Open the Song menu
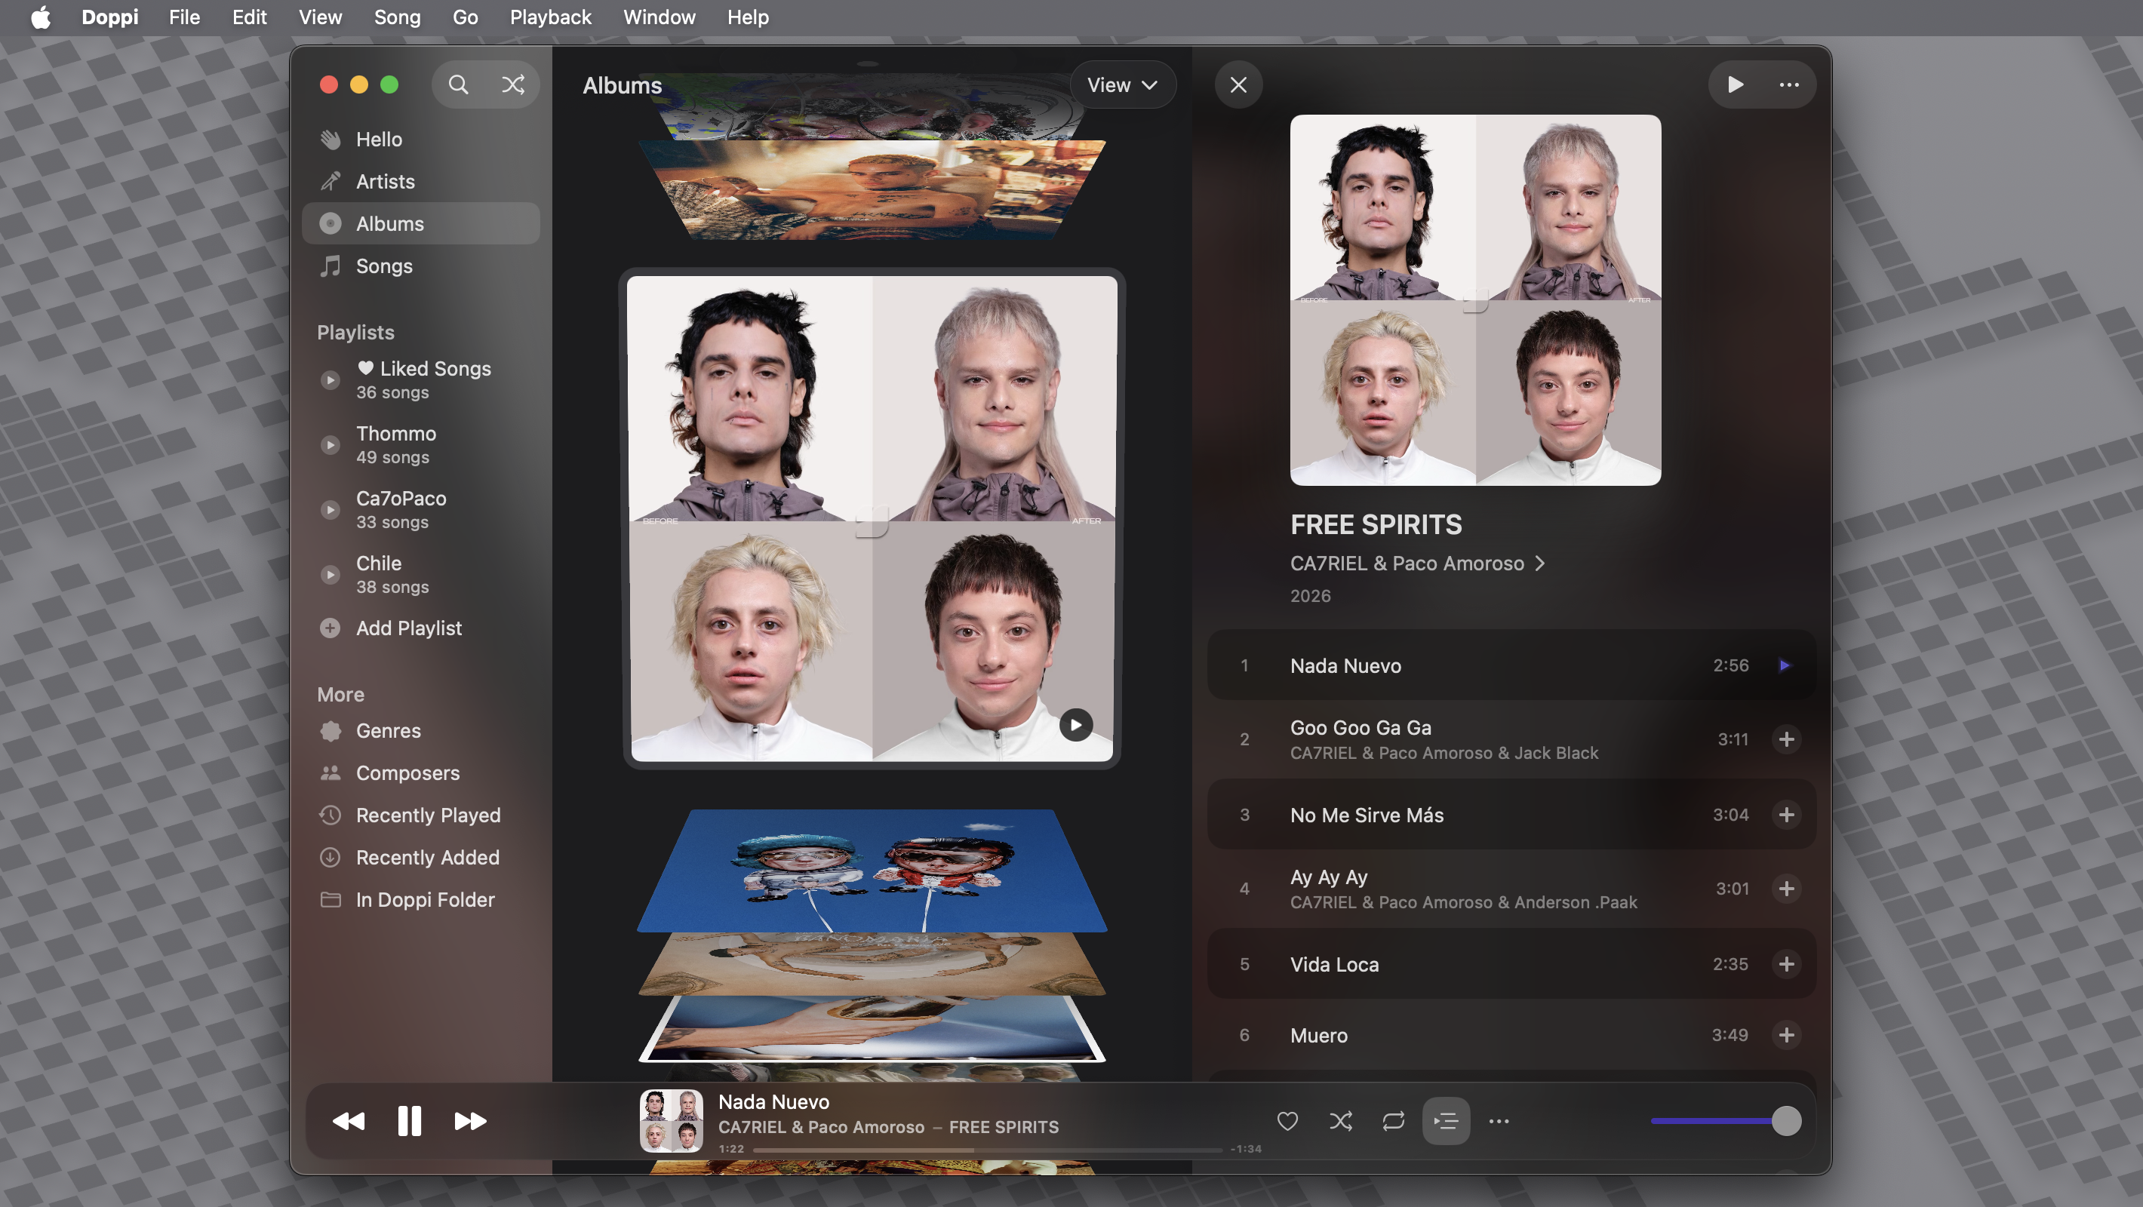2143x1207 pixels. tap(397, 17)
